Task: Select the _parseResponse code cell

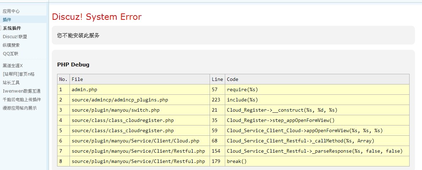Action: (317, 151)
